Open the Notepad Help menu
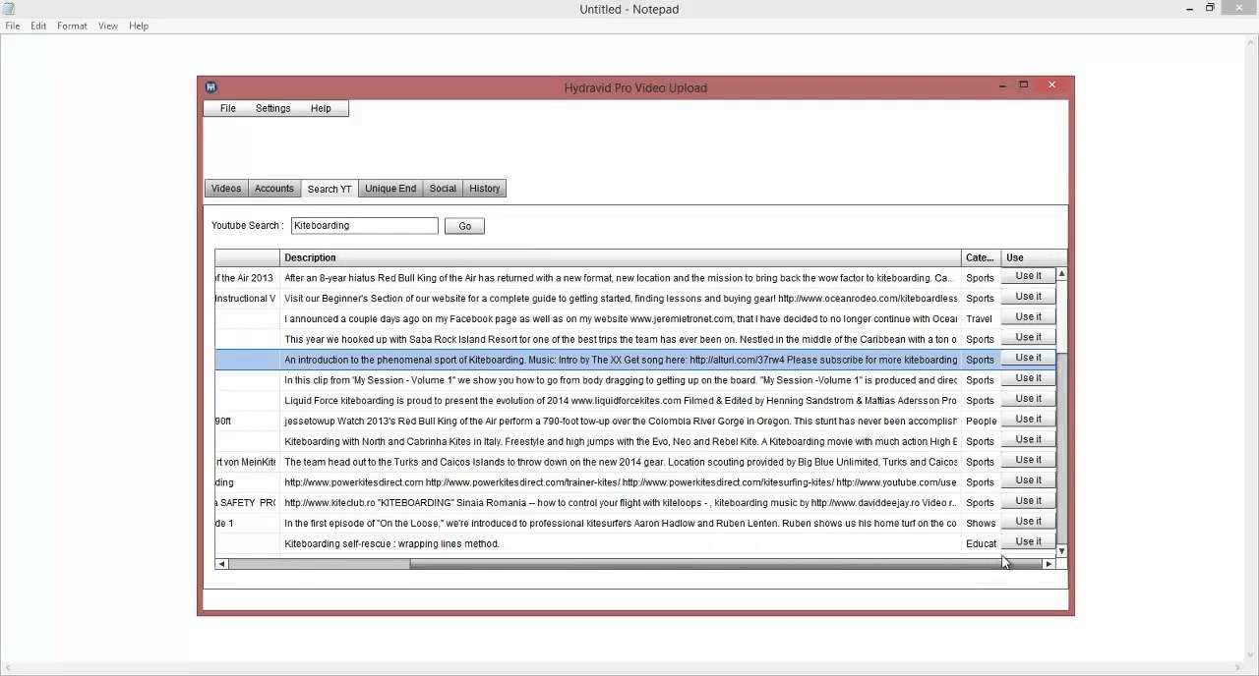This screenshot has width=1259, height=676. point(139,26)
